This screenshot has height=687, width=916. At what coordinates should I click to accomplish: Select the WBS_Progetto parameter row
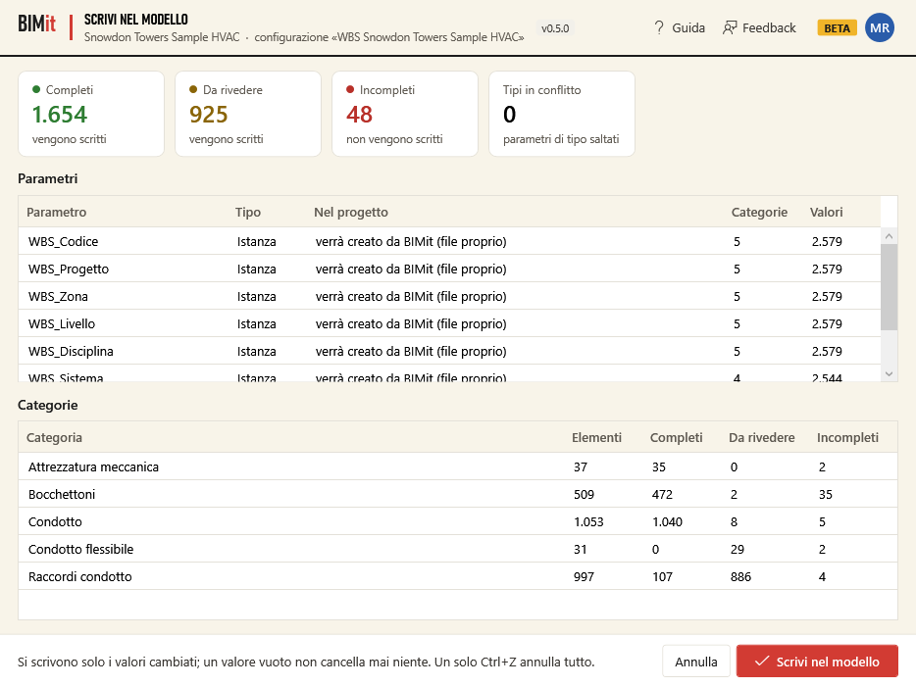[449, 269]
